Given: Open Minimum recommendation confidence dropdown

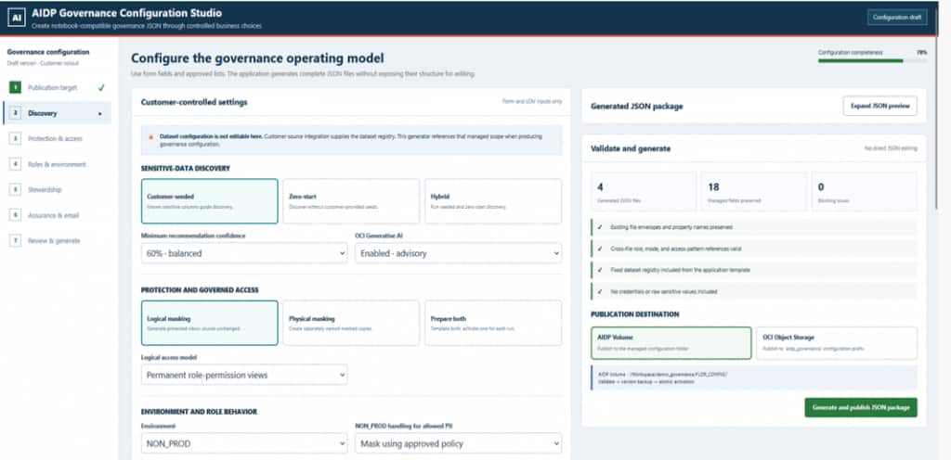Looking at the screenshot, I should point(244,253).
